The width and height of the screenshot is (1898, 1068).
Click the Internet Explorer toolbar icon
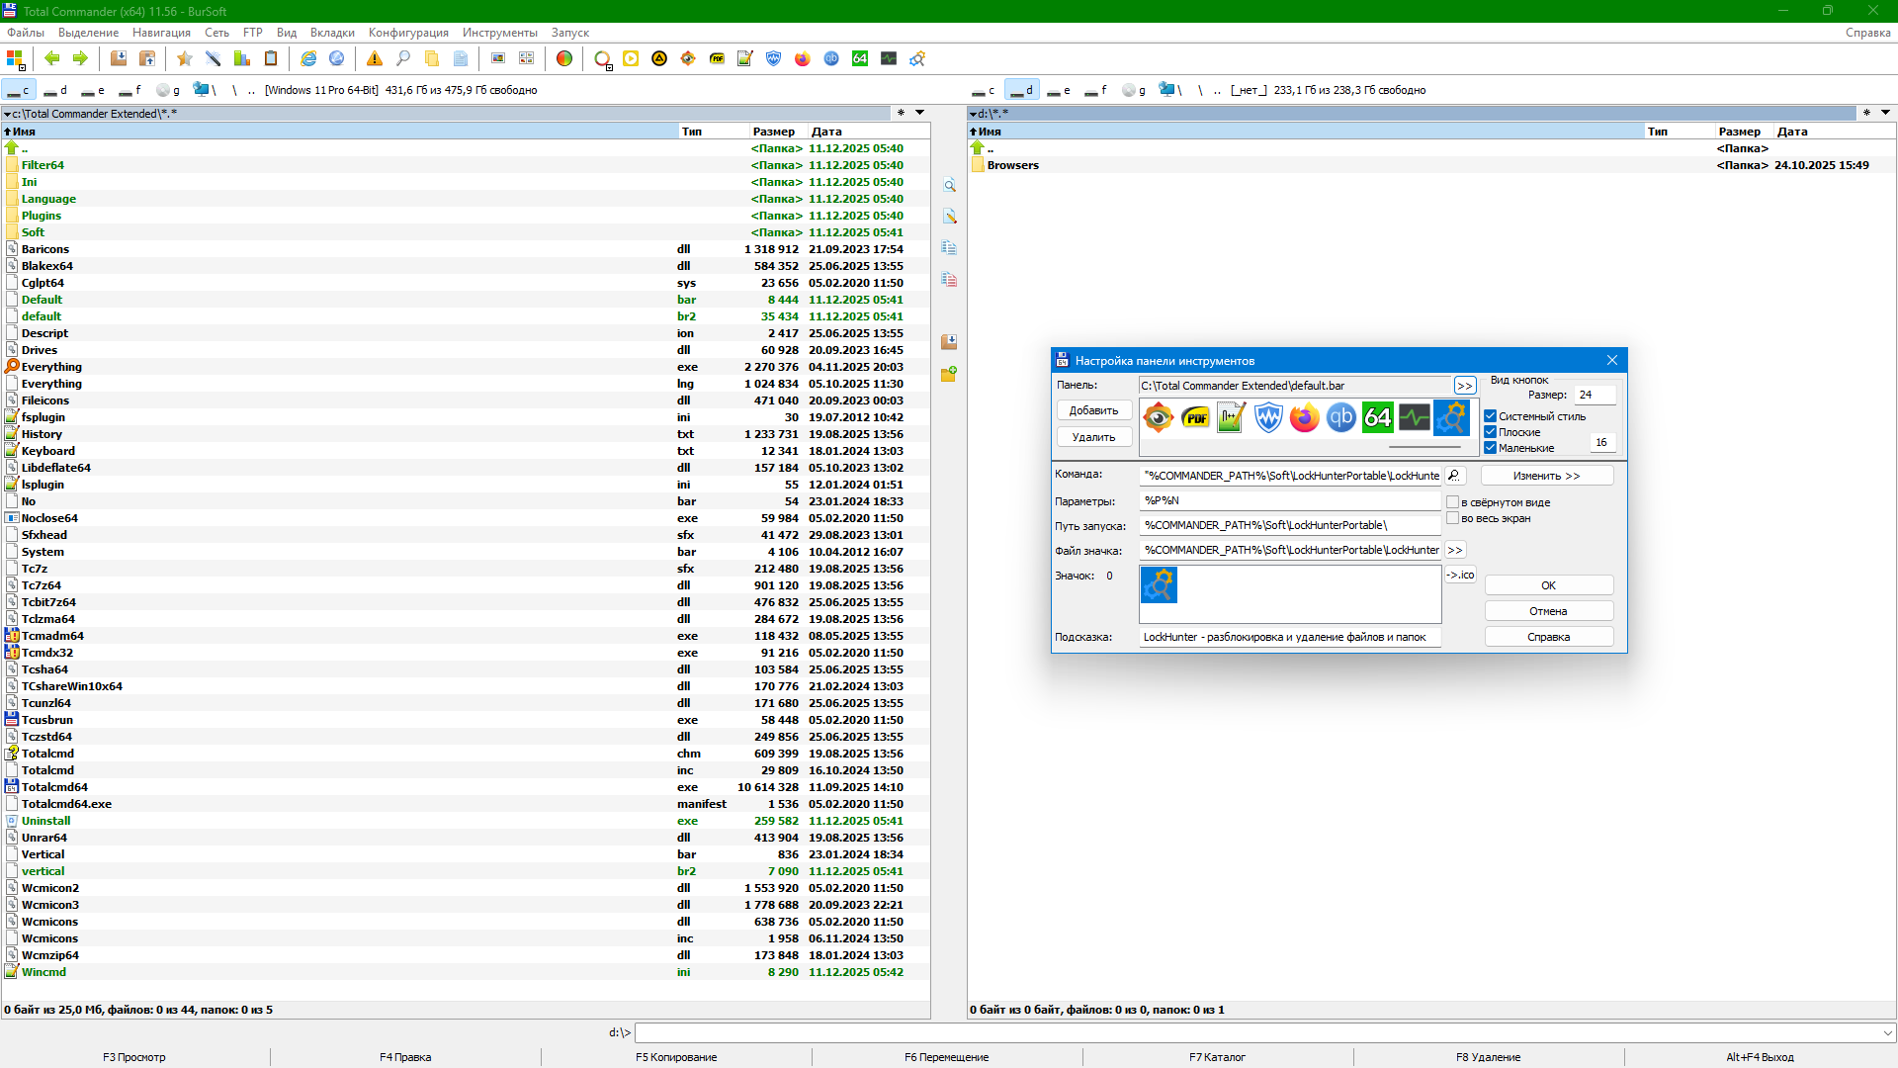click(308, 59)
